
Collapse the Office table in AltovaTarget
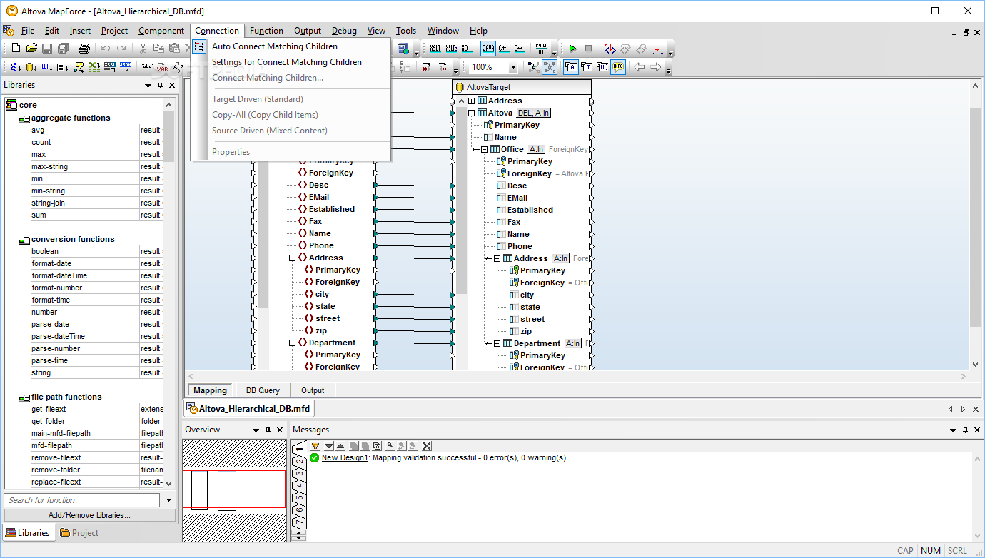click(484, 149)
